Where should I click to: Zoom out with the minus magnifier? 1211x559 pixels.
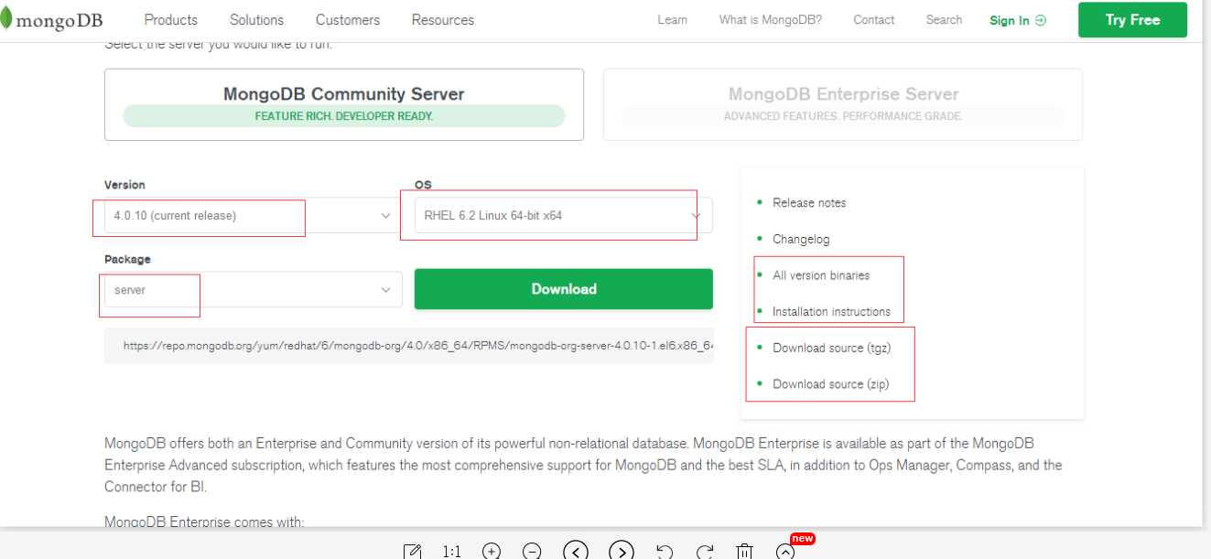point(532,551)
